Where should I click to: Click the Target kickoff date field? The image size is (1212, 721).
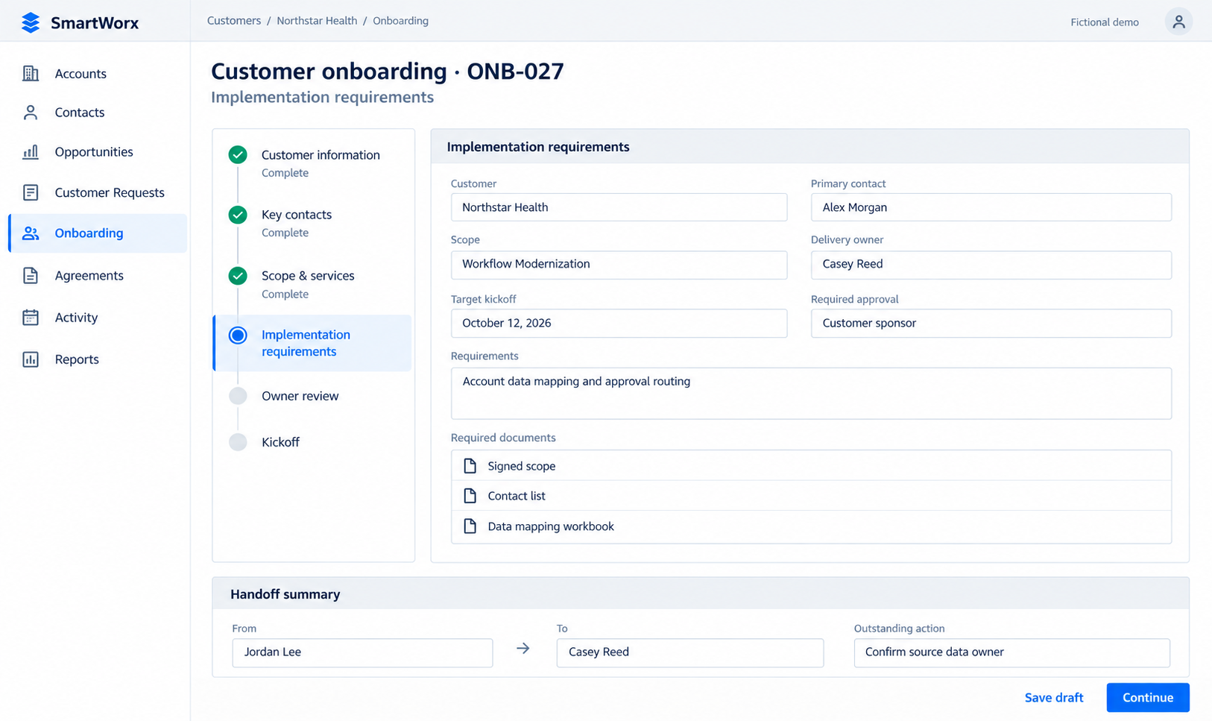pos(619,324)
